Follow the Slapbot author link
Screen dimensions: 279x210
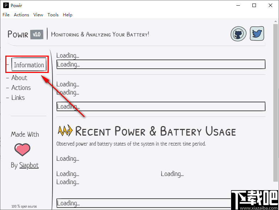[29, 165]
